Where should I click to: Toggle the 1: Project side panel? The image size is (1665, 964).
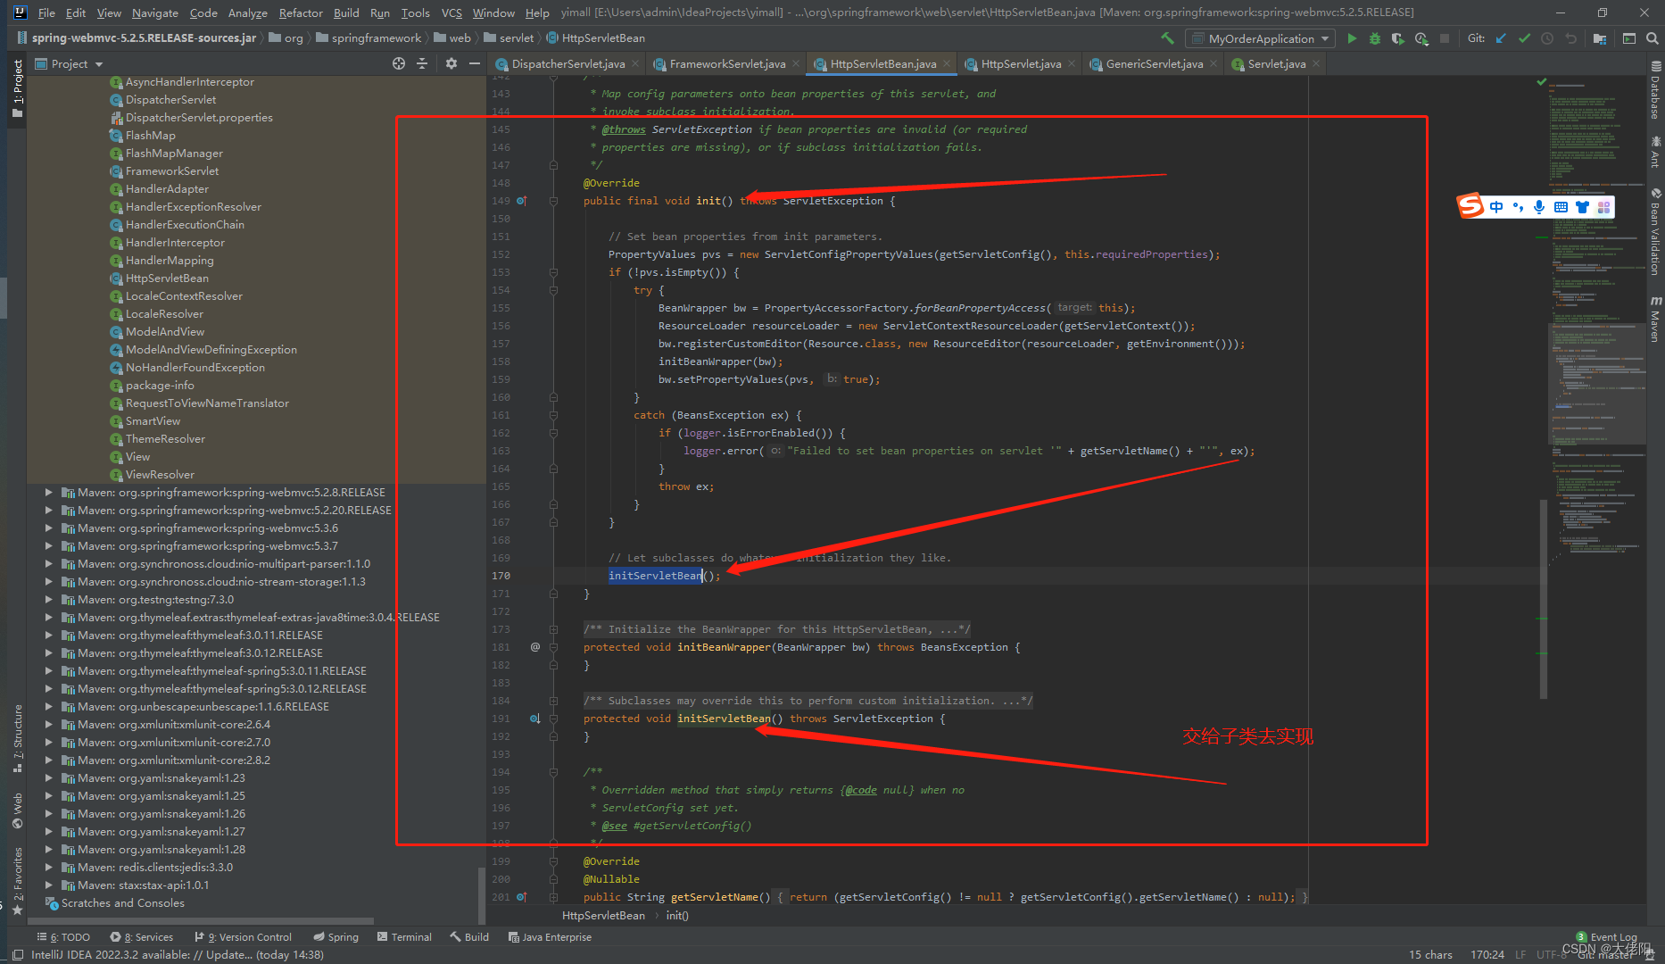(x=17, y=87)
